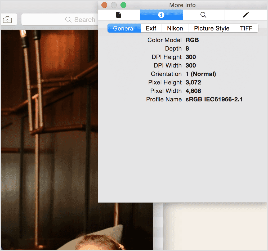Select the Orientation value 1 (Normal)
This screenshot has height=251, width=268.
coord(201,74)
